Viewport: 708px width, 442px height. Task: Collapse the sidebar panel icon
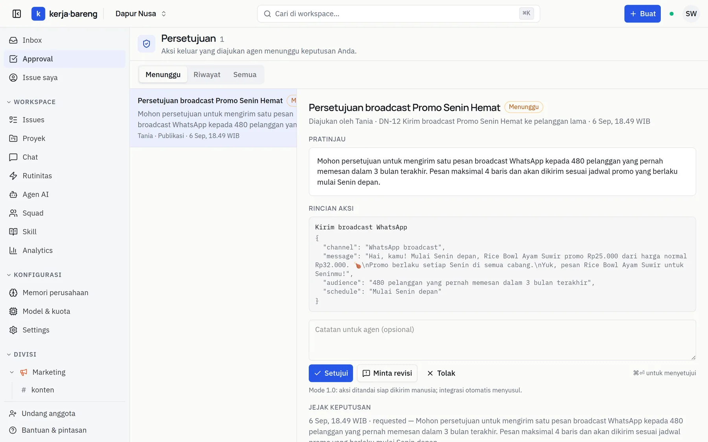pyautogui.click(x=17, y=14)
